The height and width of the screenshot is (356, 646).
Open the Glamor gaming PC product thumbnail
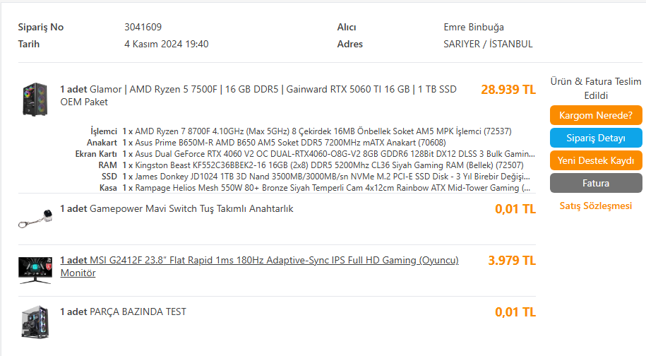click(x=35, y=100)
